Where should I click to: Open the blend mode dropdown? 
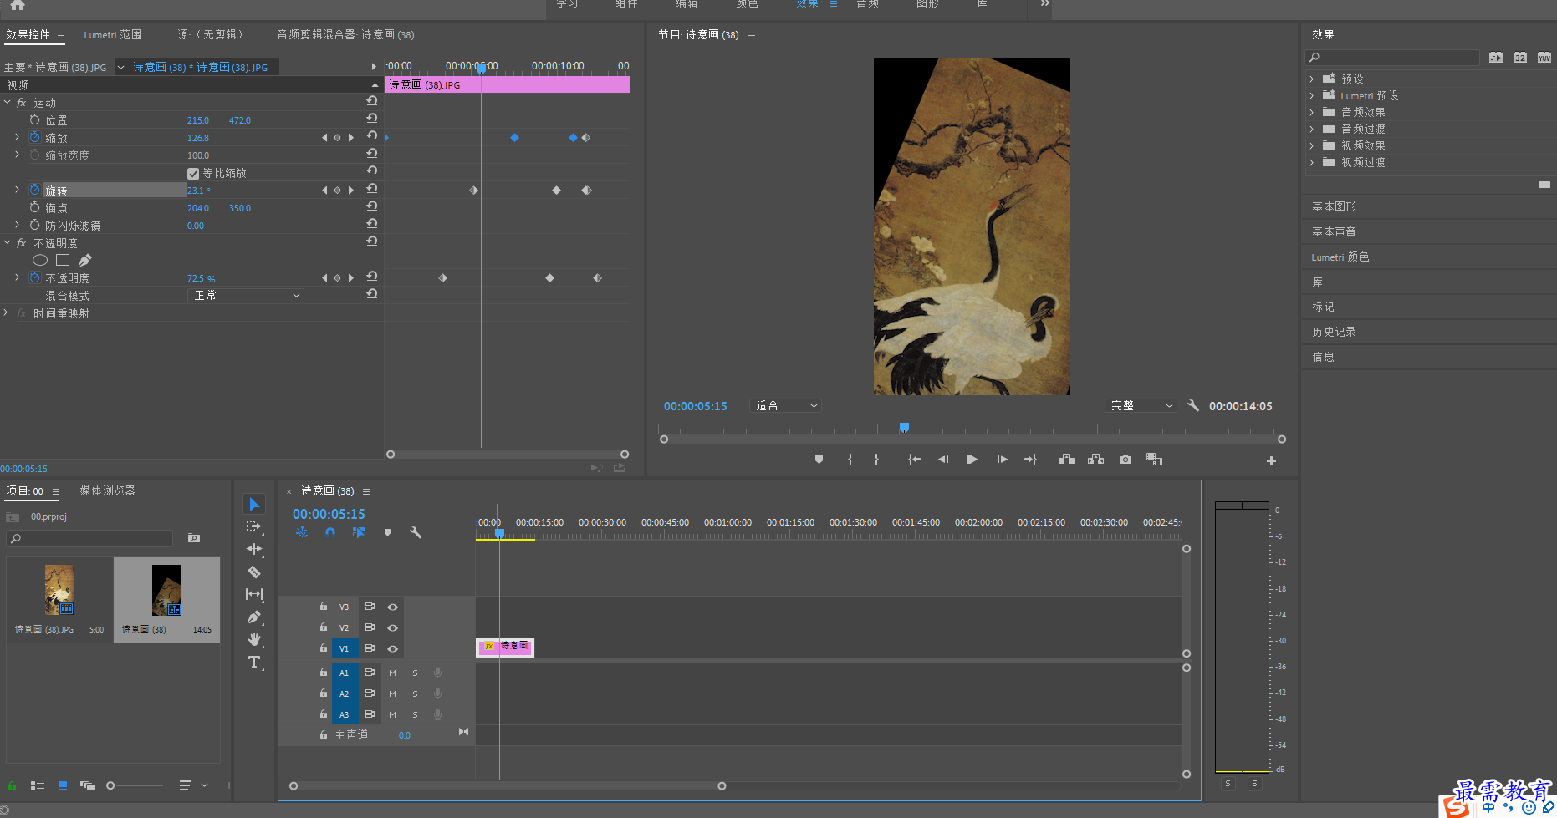[245, 295]
